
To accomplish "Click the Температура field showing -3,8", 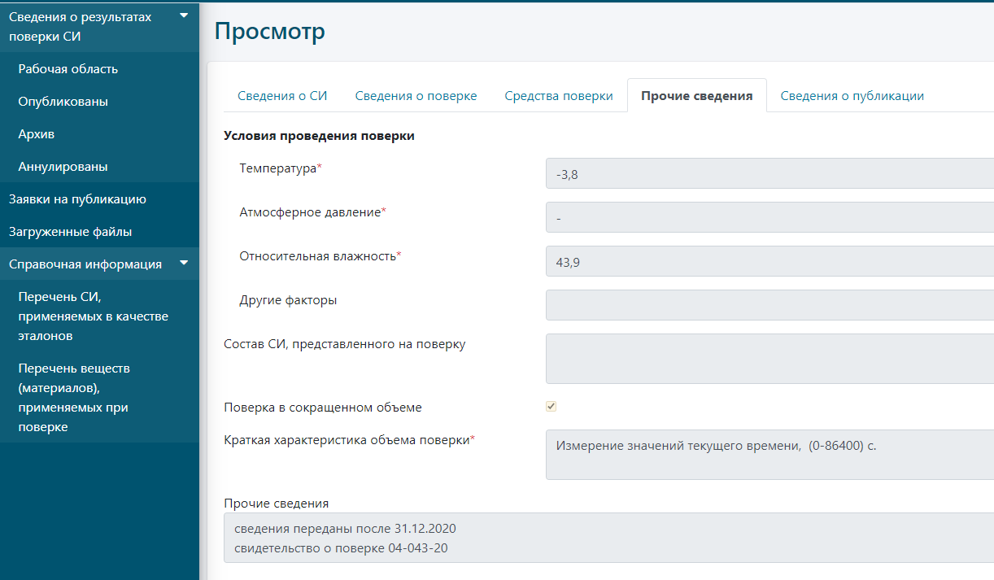I will point(769,173).
